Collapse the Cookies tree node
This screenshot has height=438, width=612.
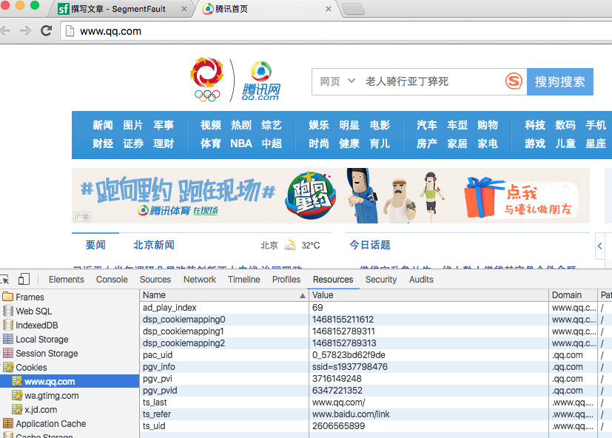click(1, 367)
